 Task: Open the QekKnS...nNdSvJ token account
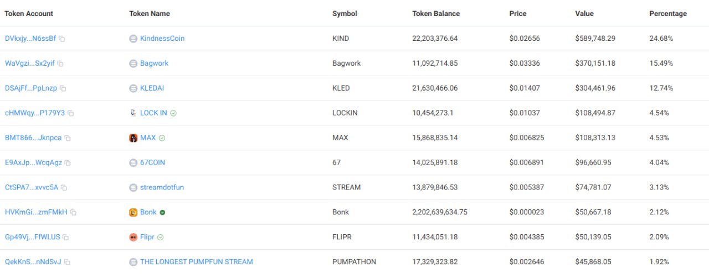(33, 262)
